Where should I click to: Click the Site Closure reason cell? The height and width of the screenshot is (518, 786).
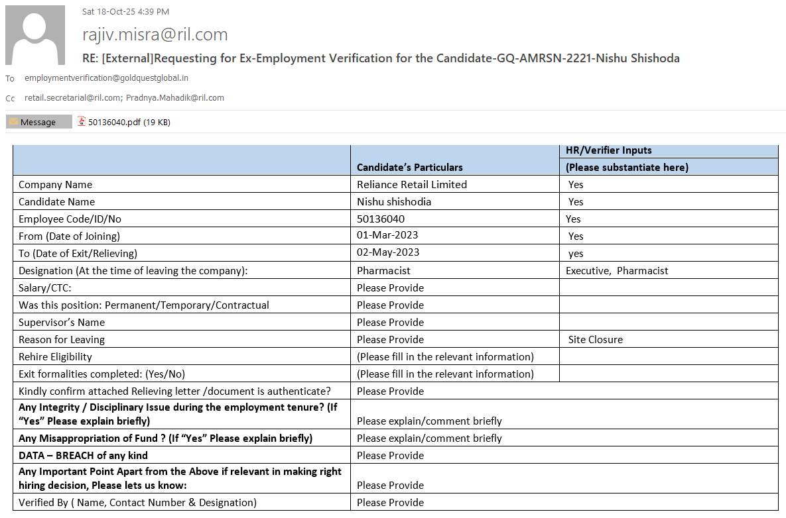pos(595,339)
